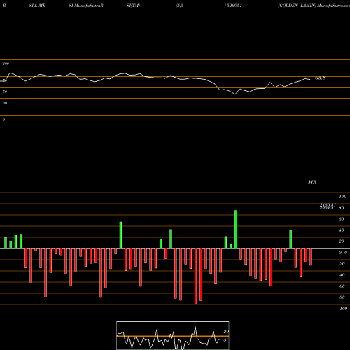Screen dimensions: 350x350
Task: Click the GOLDEN LAMIN title text
Action: click(297, 6)
